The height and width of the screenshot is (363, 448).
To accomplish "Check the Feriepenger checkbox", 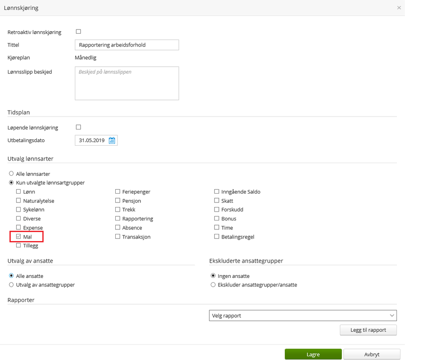I will click(x=118, y=192).
